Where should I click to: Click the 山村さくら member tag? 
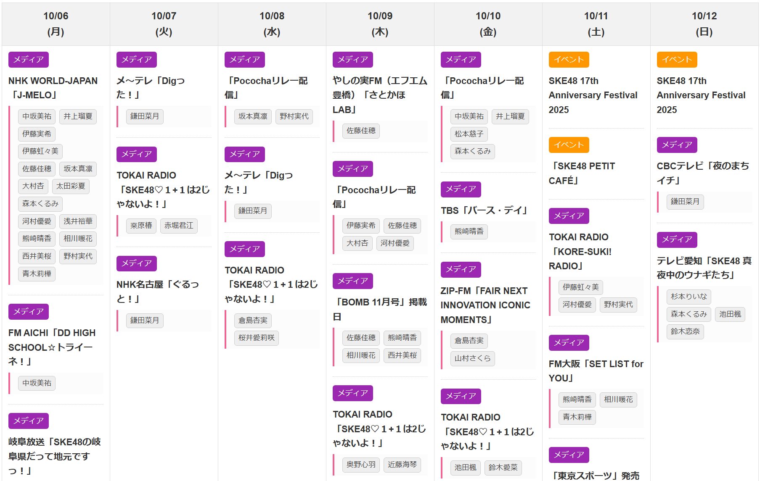472,358
